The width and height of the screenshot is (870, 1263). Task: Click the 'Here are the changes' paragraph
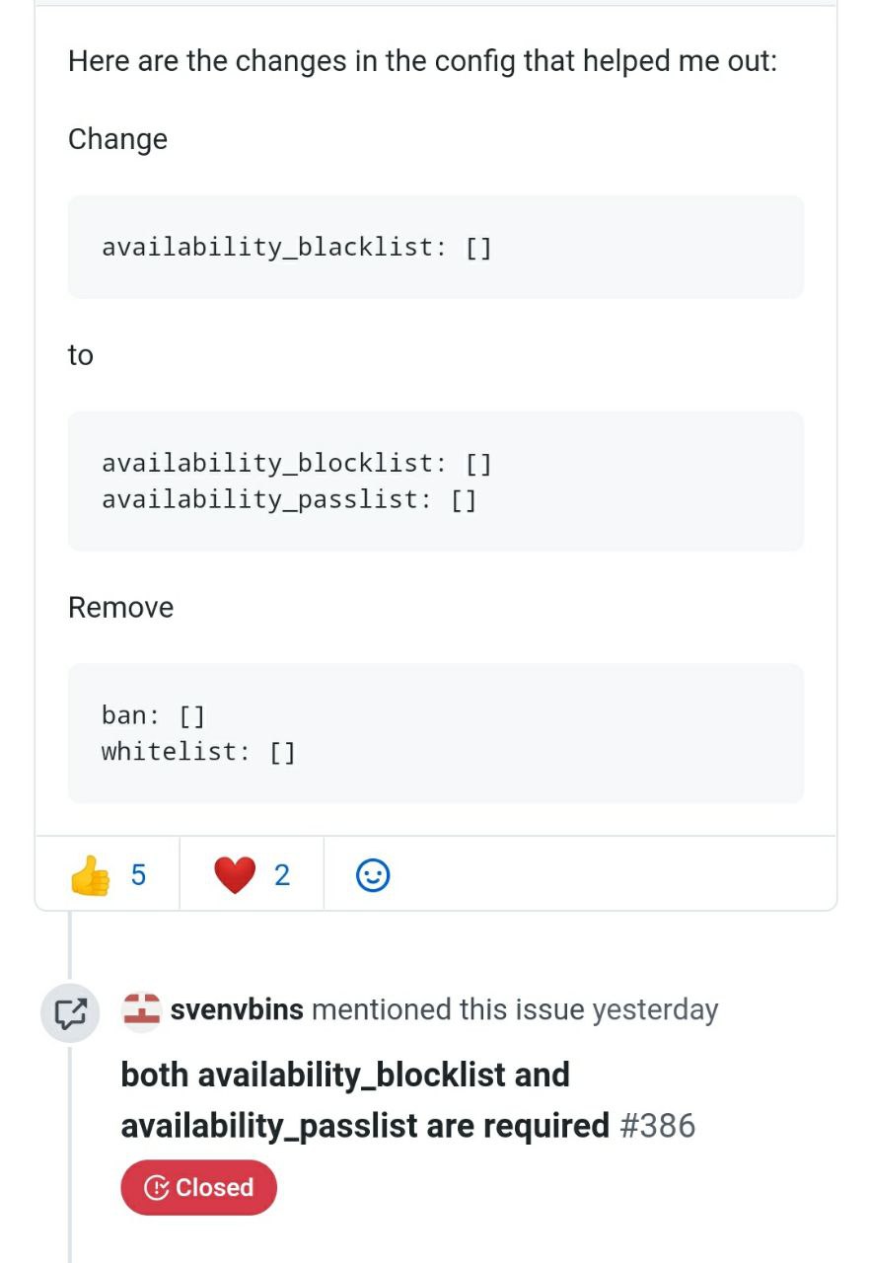tap(423, 61)
